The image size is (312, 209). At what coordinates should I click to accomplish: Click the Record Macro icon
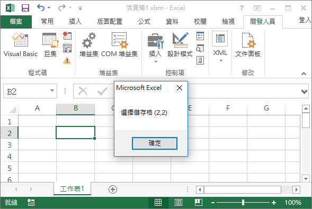click(67, 36)
